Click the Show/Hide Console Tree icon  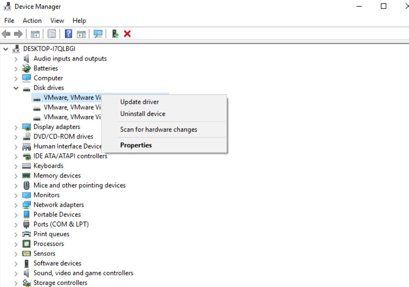pyautogui.click(x=35, y=34)
